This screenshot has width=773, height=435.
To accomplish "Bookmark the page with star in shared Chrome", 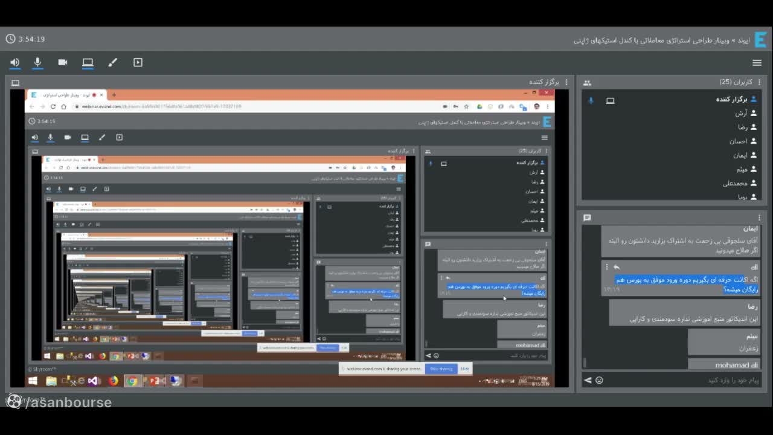I will (466, 106).
